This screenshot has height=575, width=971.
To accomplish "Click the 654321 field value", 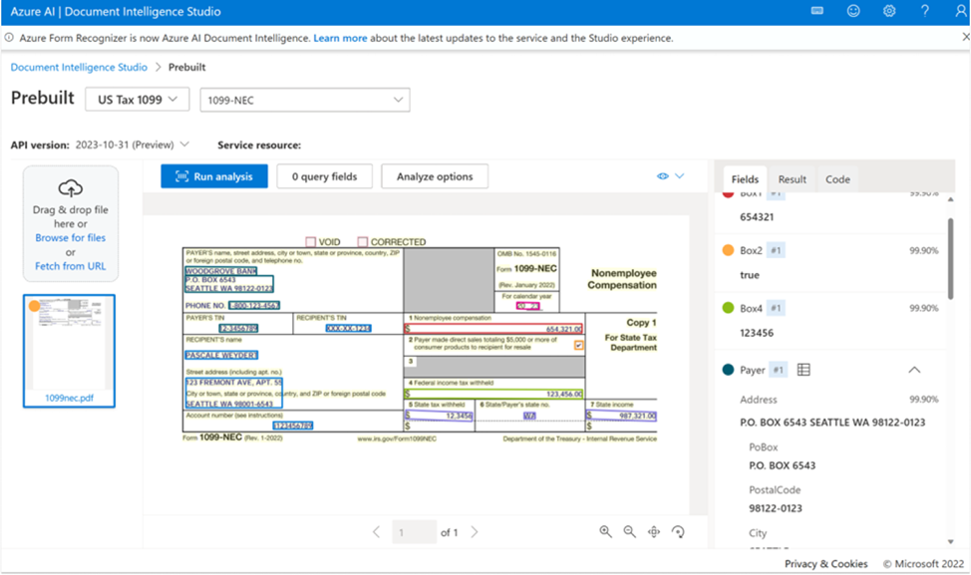I will (x=757, y=217).
